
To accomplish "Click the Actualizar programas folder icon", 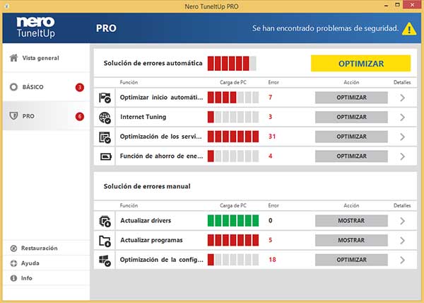I will point(105,241).
